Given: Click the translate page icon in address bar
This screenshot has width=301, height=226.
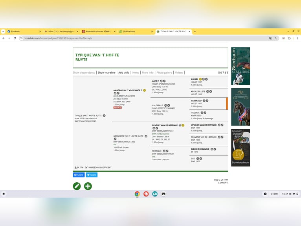Looking at the screenshot, I should point(270,38).
